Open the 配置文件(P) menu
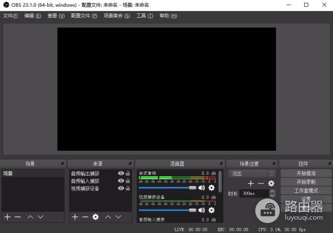This screenshot has width=333, height=233. coord(84,16)
